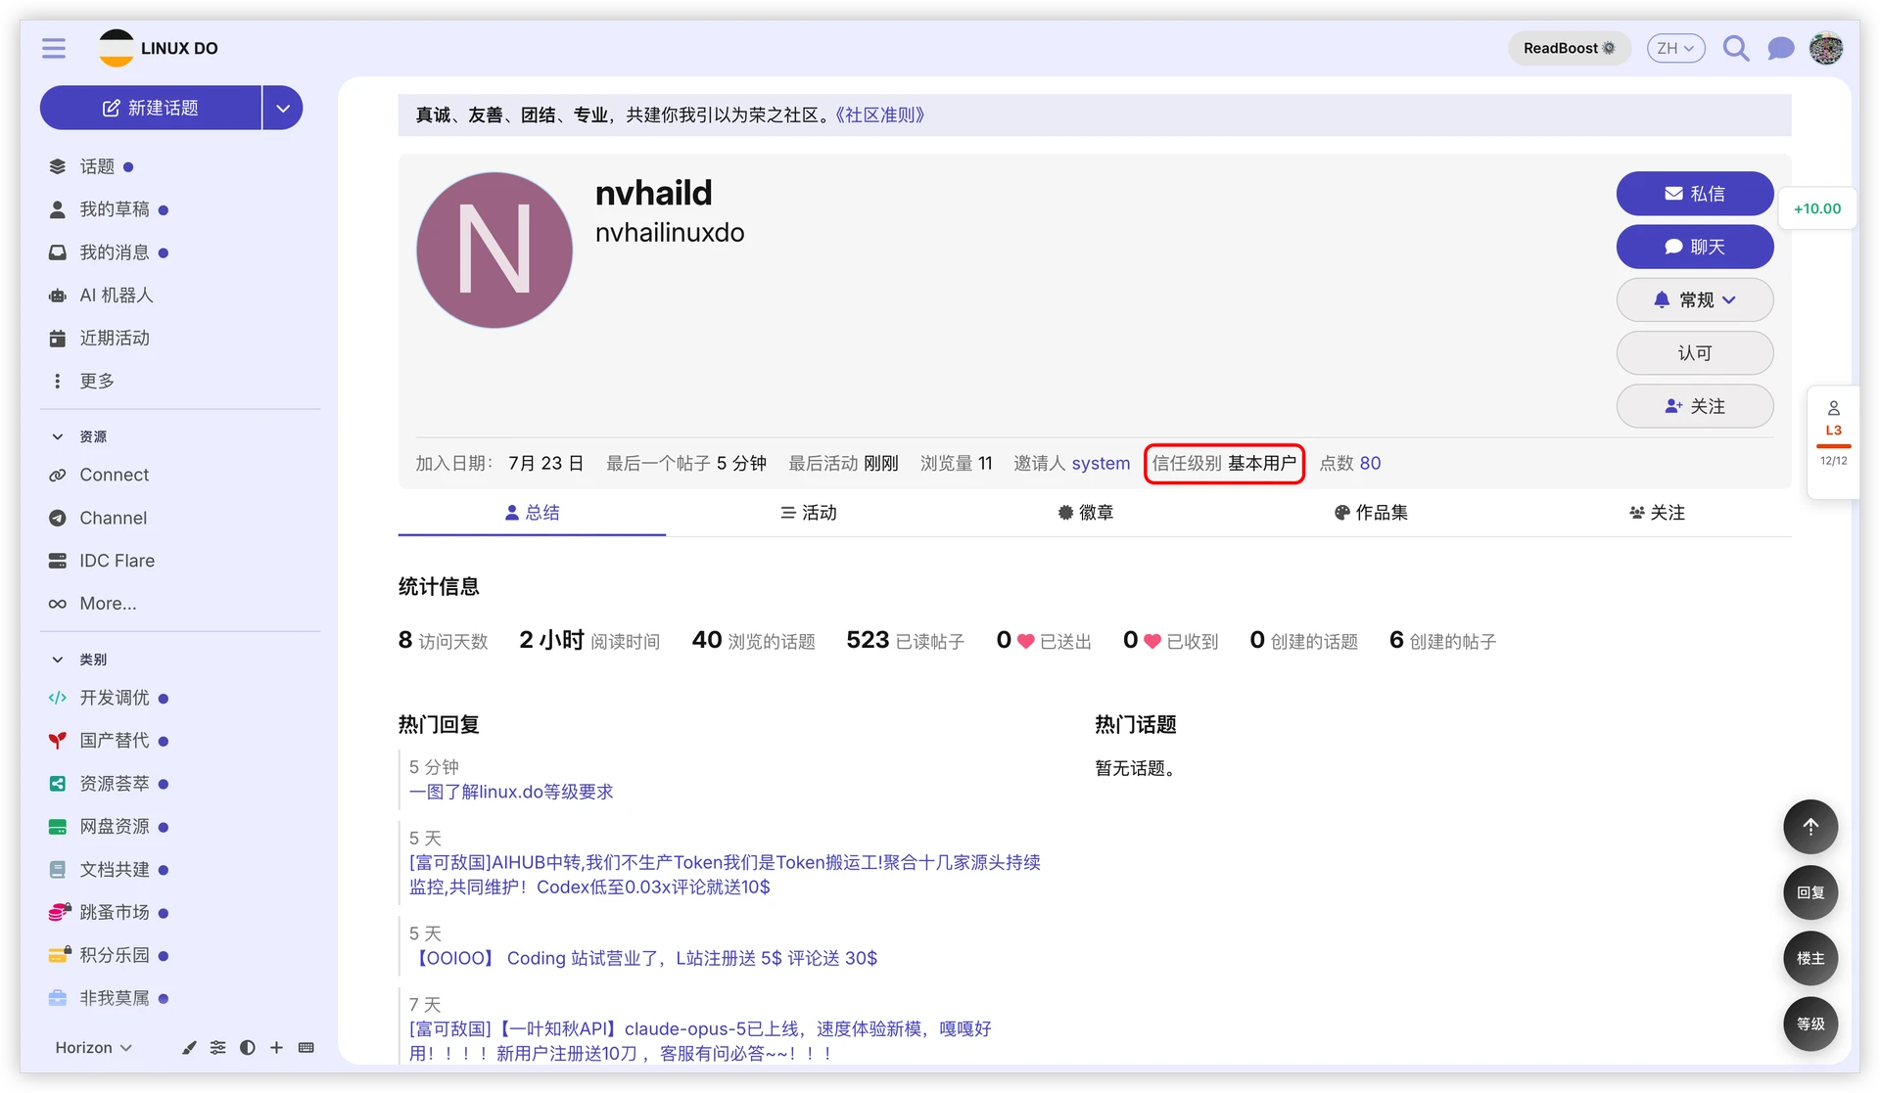This screenshot has height=1093, width=1880.
Task: Follow the user with 关注 button
Action: pyautogui.click(x=1694, y=406)
